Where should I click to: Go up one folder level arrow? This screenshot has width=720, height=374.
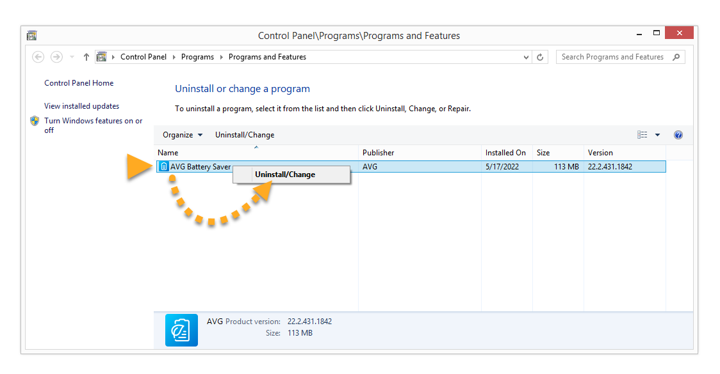click(86, 57)
